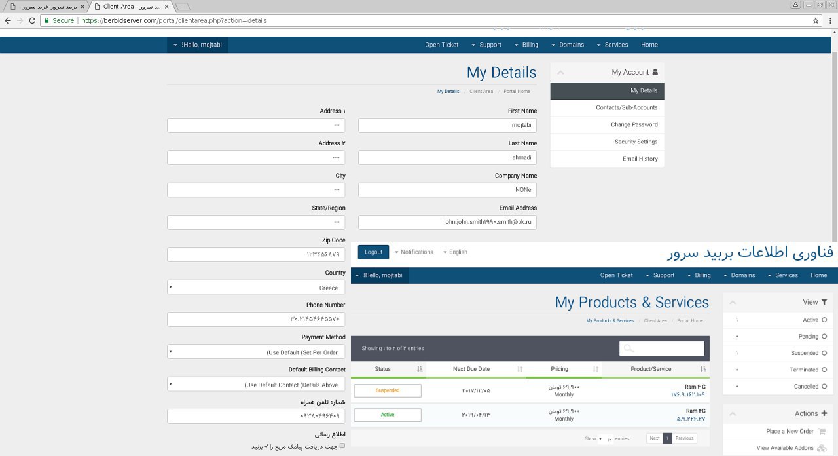Sort the table by the Product/Service column icon
838x456 pixels.
pos(703,370)
